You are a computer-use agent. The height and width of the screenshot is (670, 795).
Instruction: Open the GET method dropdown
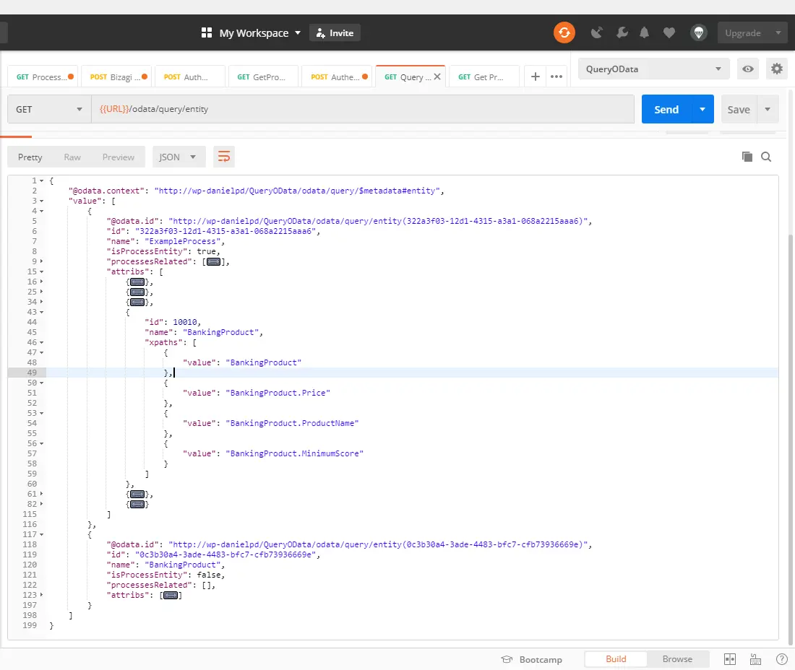49,110
